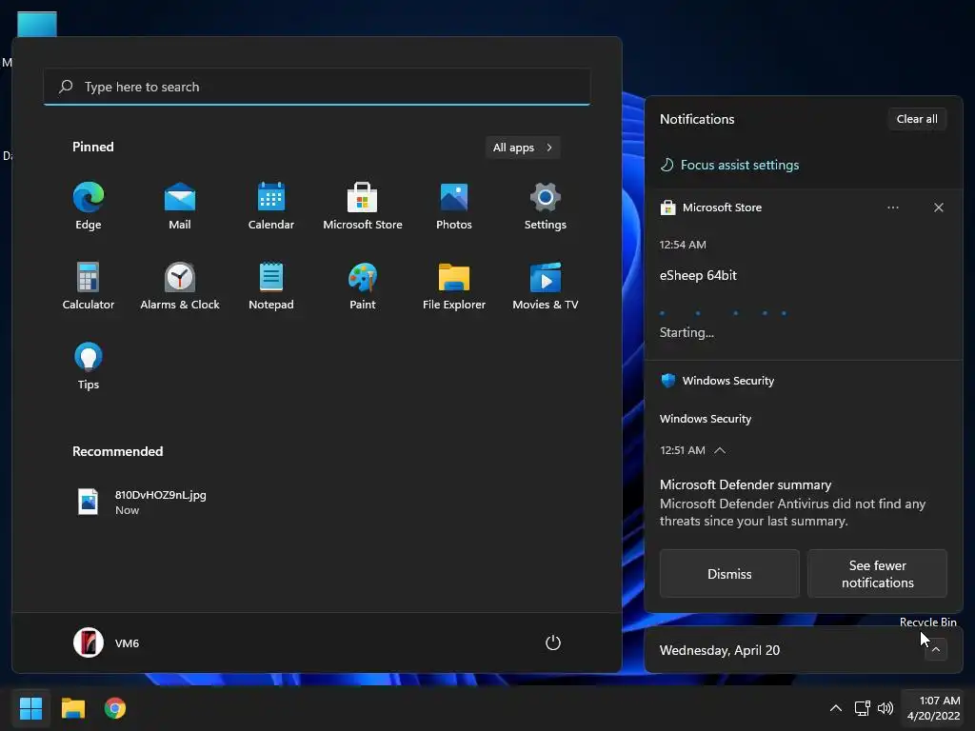Open the 810DvHOZ9nL.jpg recommended file
This screenshot has width=975, height=731.
pyautogui.click(x=143, y=502)
